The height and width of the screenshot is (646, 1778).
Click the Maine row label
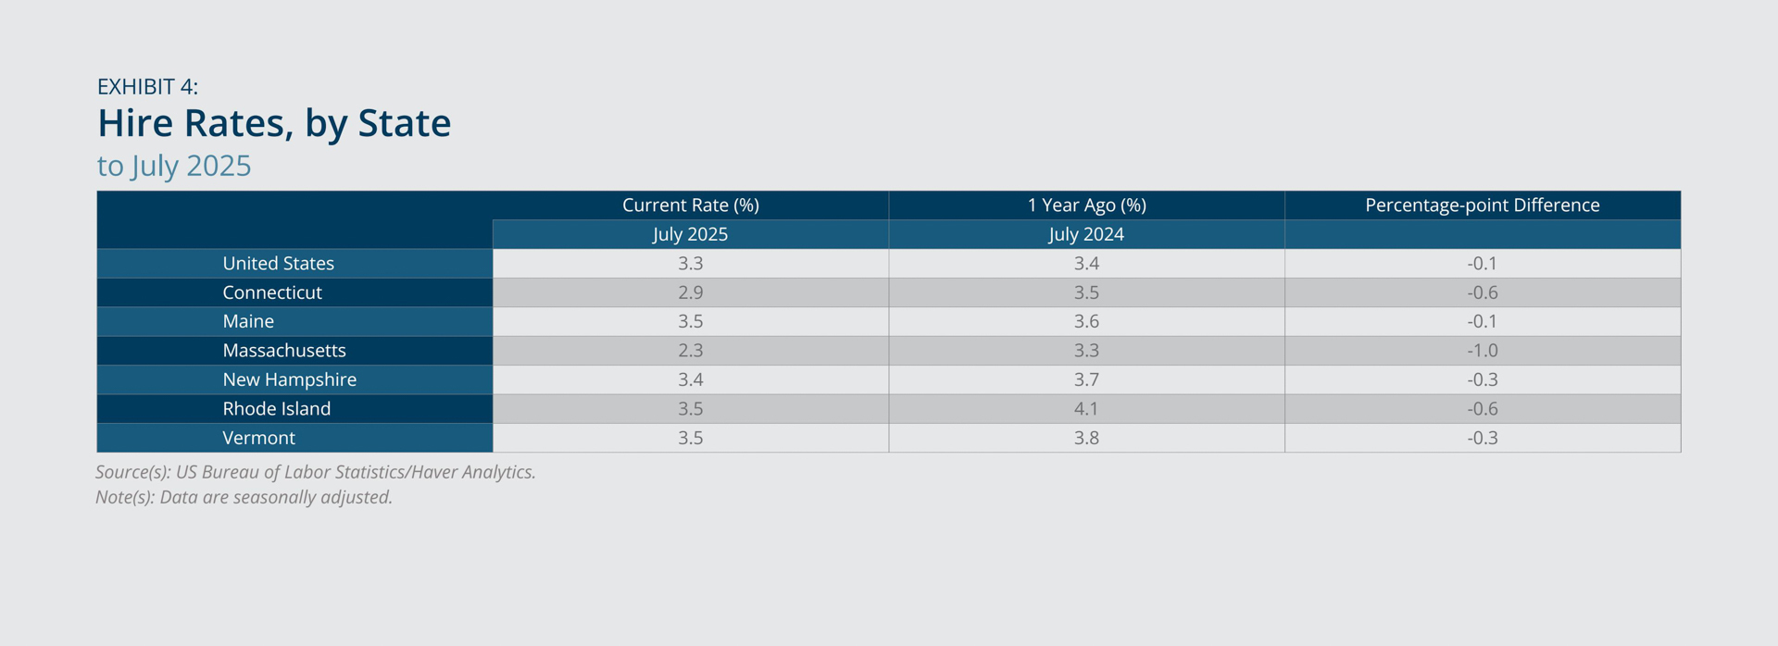[248, 321]
